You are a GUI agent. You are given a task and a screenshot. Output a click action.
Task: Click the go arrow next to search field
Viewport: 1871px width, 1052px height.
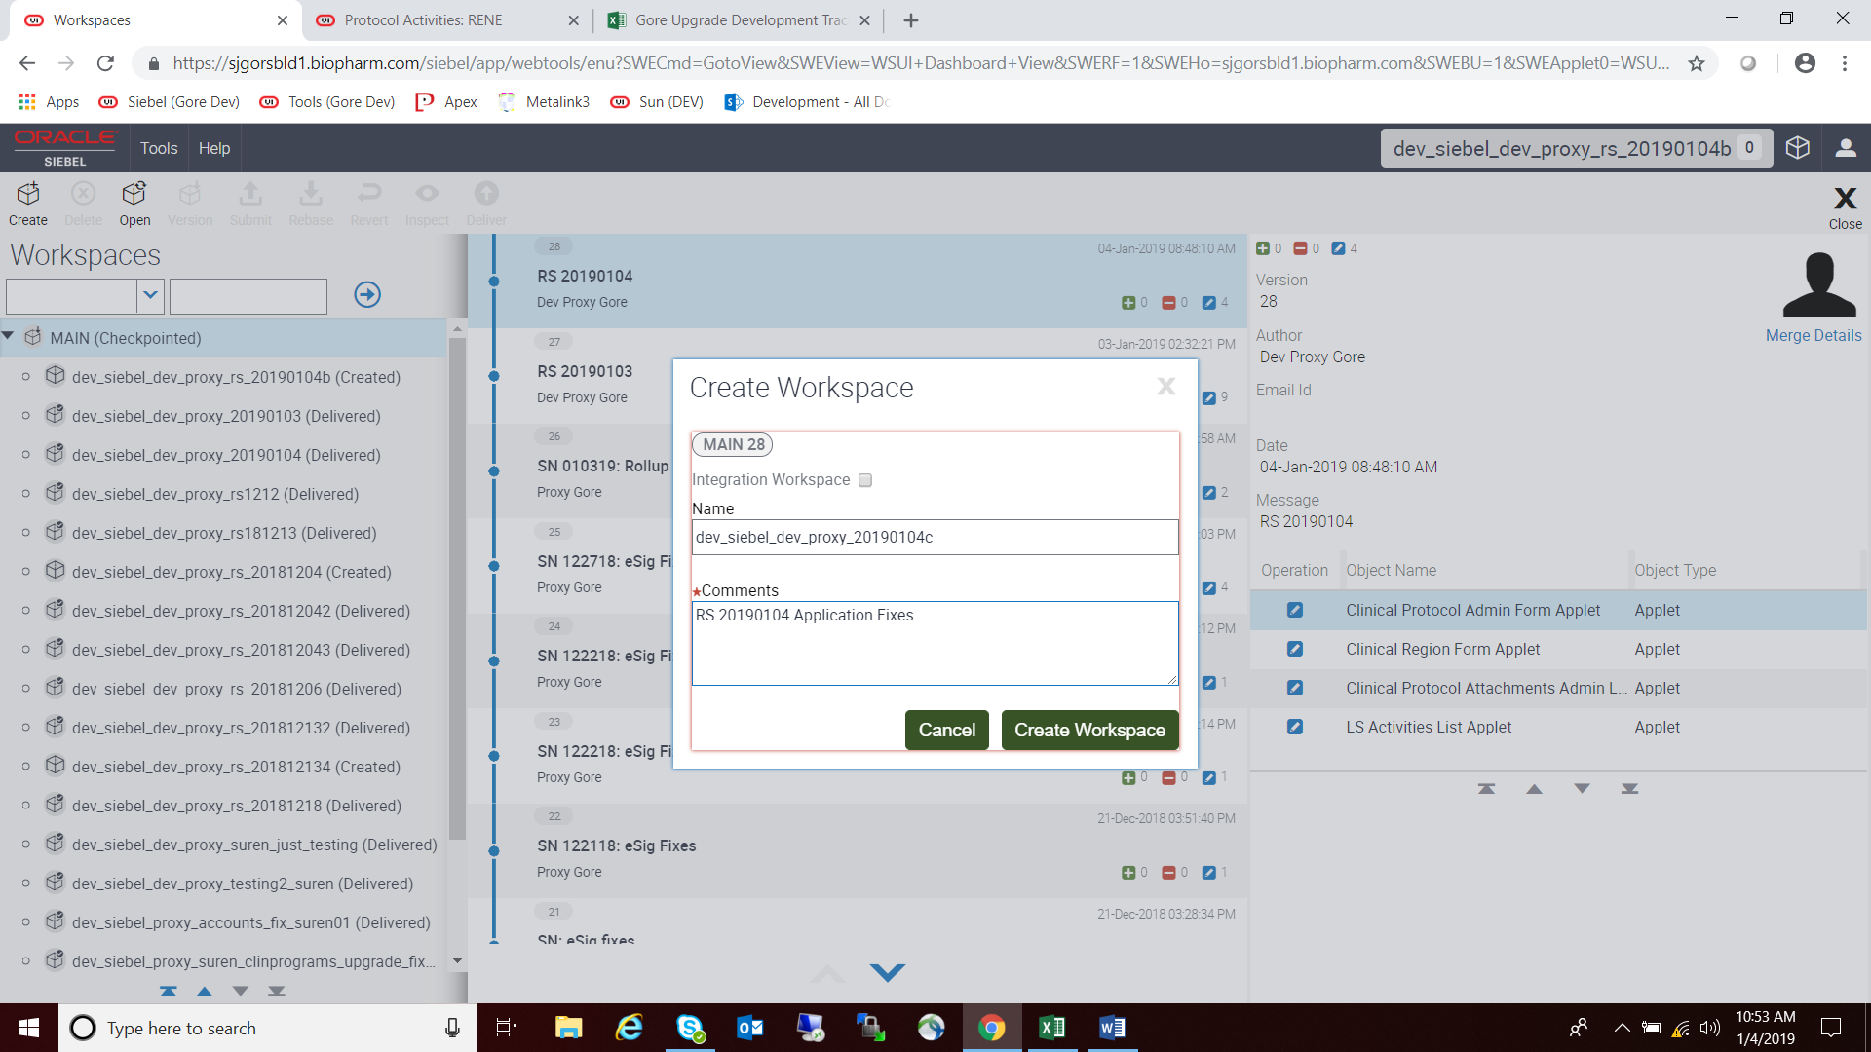pyautogui.click(x=367, y=294)
